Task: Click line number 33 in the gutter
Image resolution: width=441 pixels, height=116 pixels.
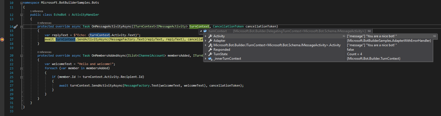Action: (x=12, y=112)
